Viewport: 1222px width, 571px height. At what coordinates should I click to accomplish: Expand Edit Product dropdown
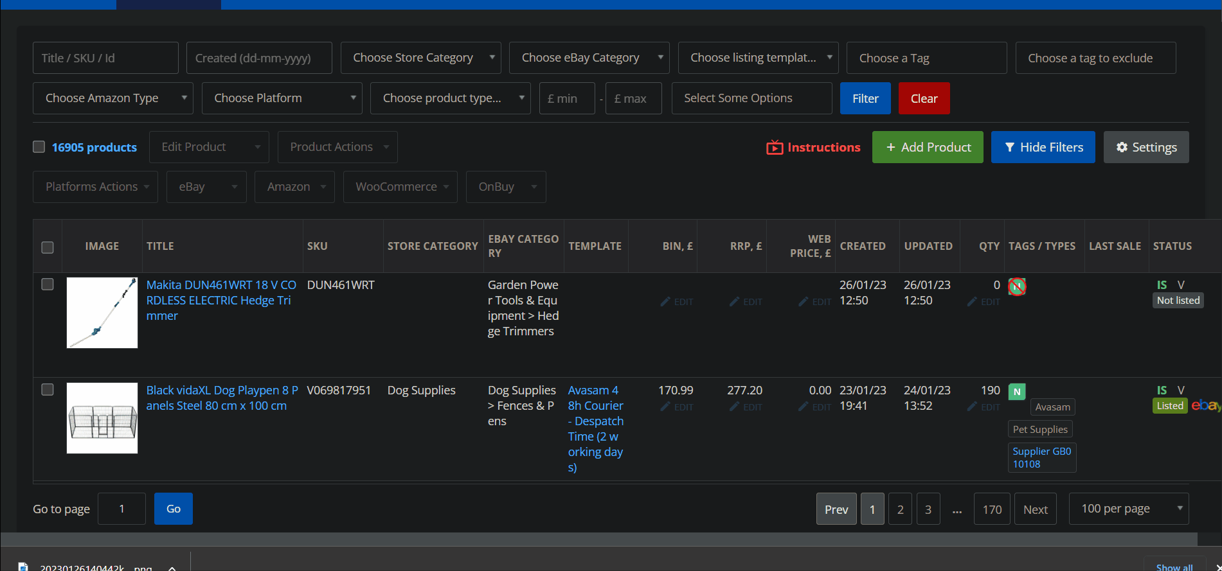click(x=210, y=147)
